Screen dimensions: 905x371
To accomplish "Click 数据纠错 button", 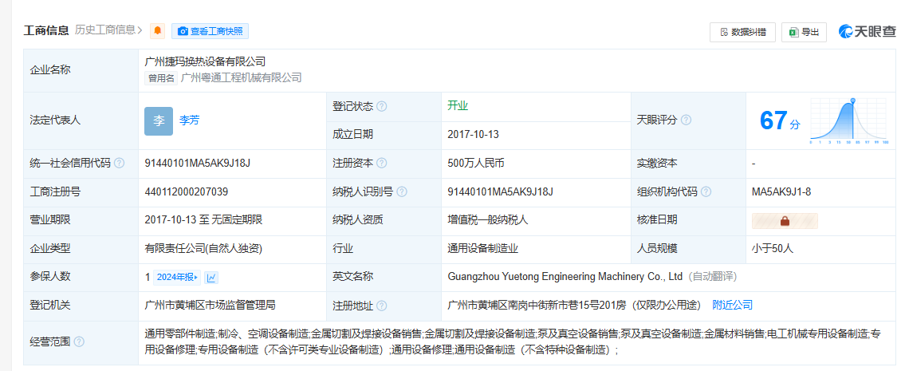I will coord(742,33).
